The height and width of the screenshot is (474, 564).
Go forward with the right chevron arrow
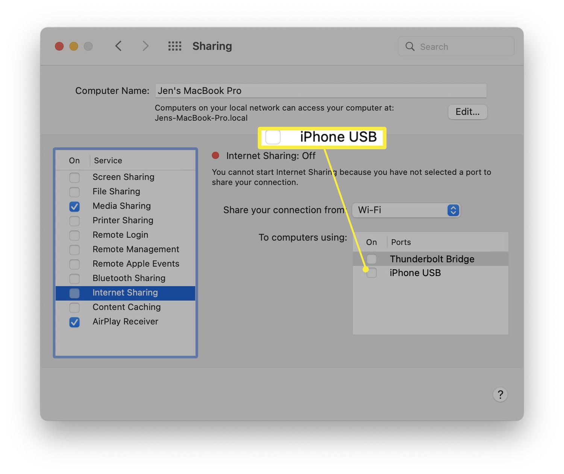click(146, 46)
